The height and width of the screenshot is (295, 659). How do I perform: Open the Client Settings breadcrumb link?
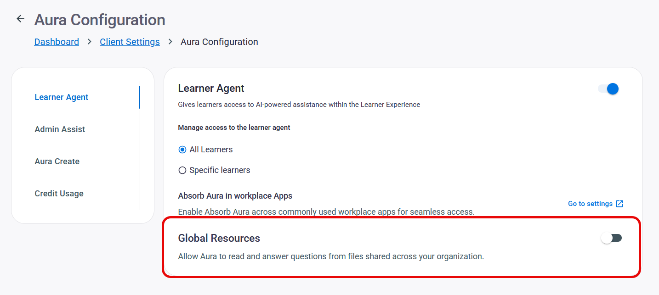coord(130,42)
